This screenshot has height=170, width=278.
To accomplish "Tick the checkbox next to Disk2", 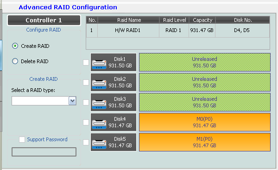I will (86, 82).
